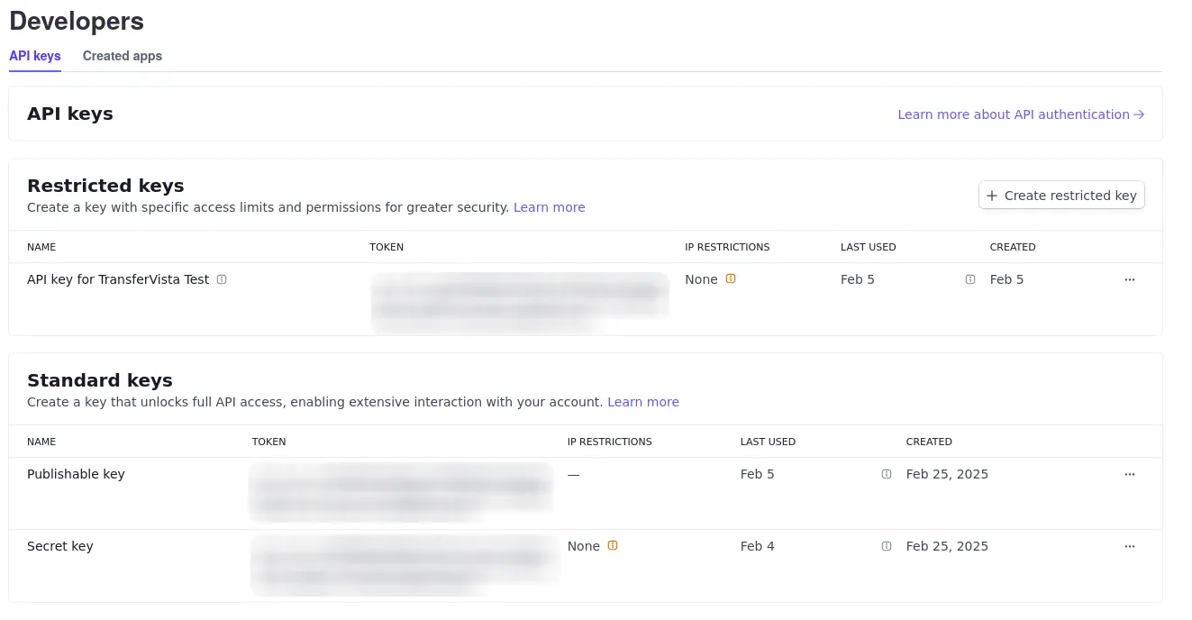The height and width of the screenshot is (620, 1192).
Task: Click the API key for TransferVista Test name
Action: 118,279
